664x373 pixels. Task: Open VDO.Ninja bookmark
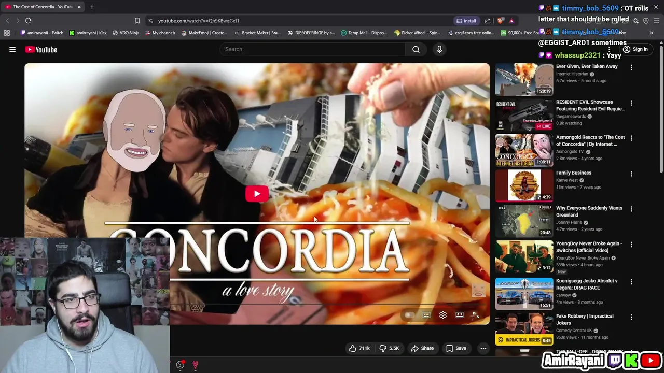click(x=126, y=33)
